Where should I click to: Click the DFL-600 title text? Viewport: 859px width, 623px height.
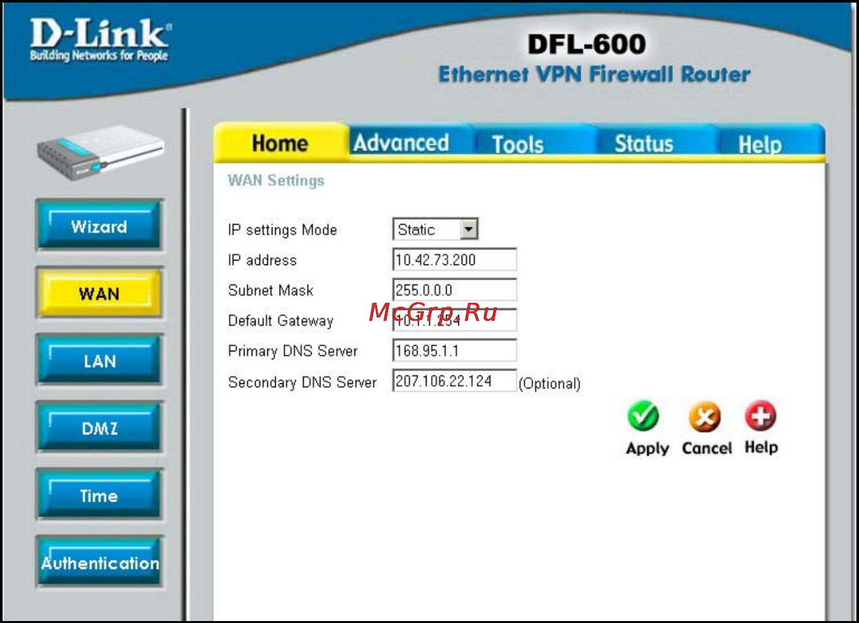pos(587,44)
